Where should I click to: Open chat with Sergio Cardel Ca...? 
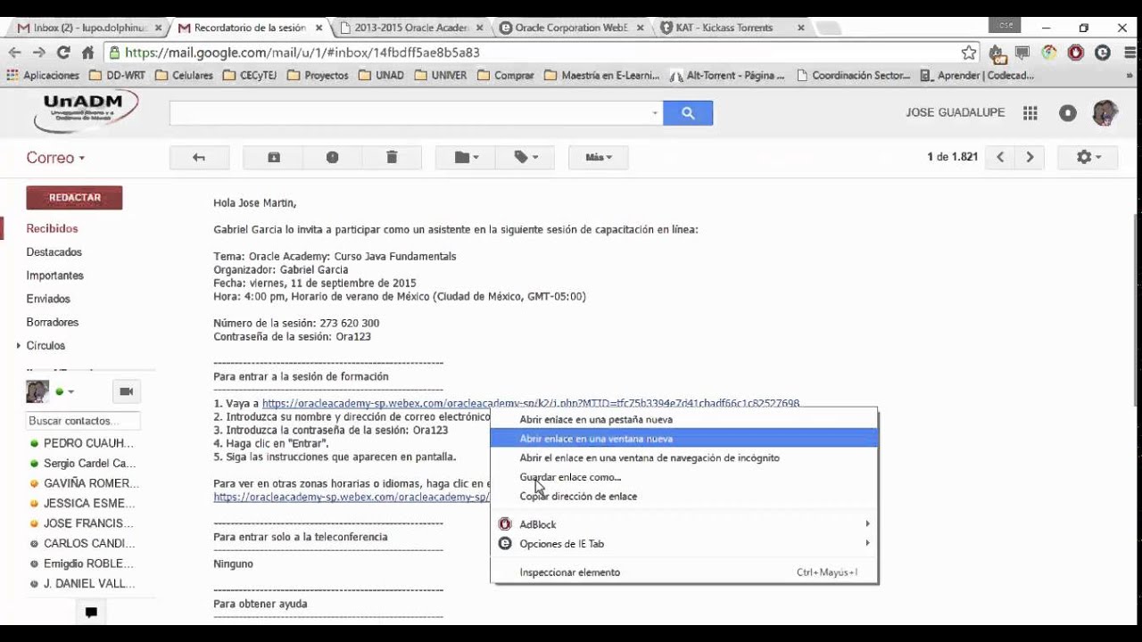point(82,464)
